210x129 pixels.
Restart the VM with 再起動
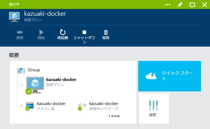[63, 35]
